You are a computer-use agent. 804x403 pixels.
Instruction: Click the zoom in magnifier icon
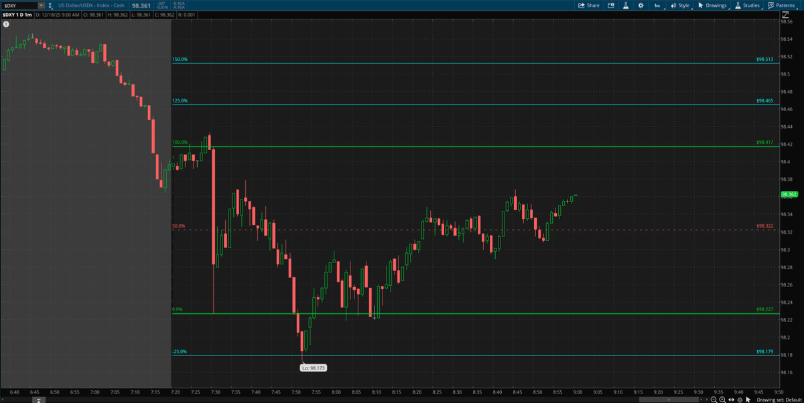pos(722,399)
